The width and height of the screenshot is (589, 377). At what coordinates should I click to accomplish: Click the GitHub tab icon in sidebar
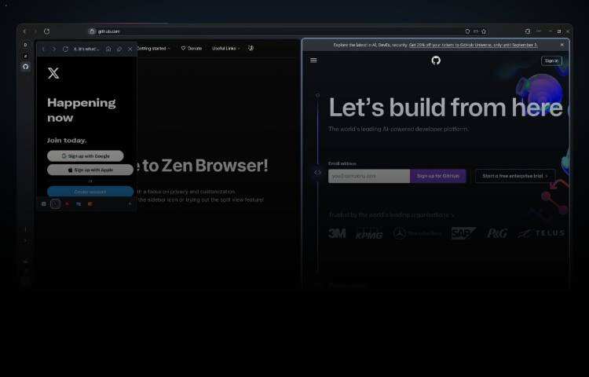point(25,67)
